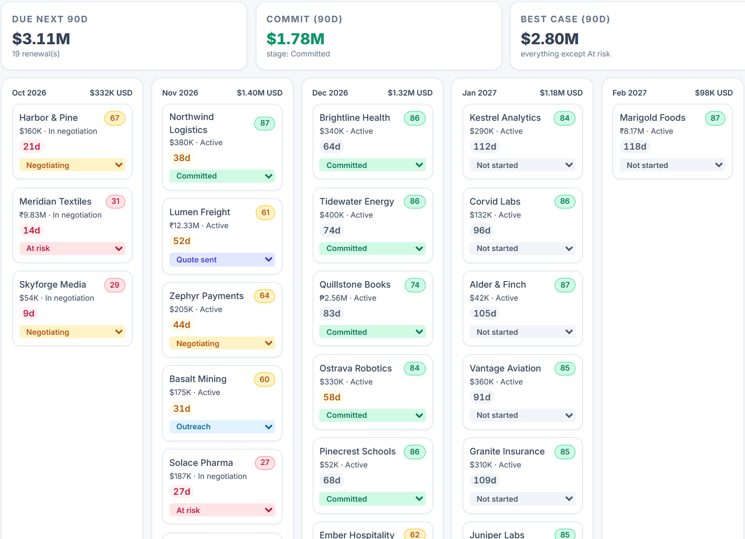Open the Ember Hospitality account name
Viewport: 745px width, 539px height.
pyautogui.click(x=357, y=534)
